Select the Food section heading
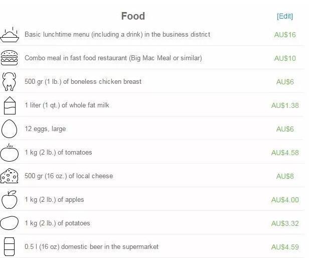 (x=133, y=16)
